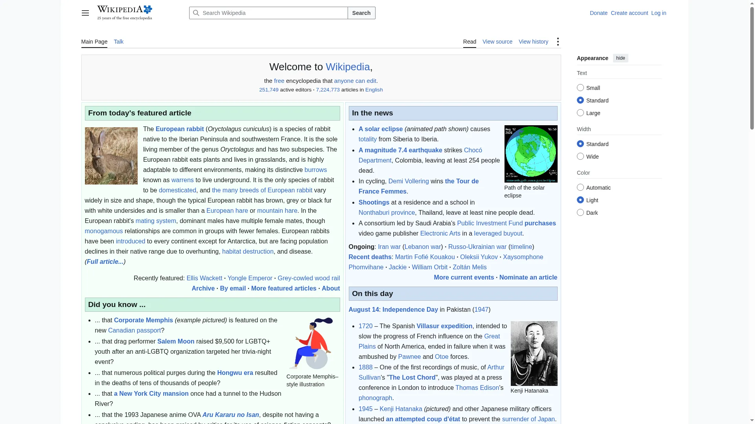This screenshot has width=755, height=424.
Task: Click More featured articles link
Action: click(284, 288)
